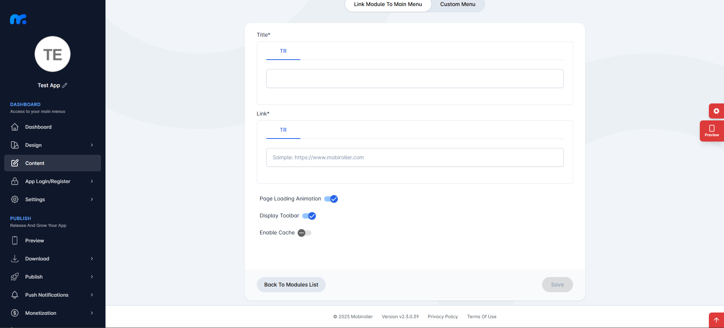
Task: Click the Display Toolbar label
Action: [x=279, y=216]
